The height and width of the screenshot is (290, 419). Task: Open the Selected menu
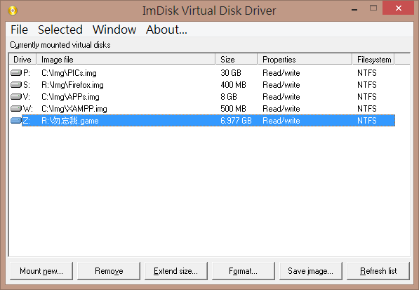tap(60, 29)
